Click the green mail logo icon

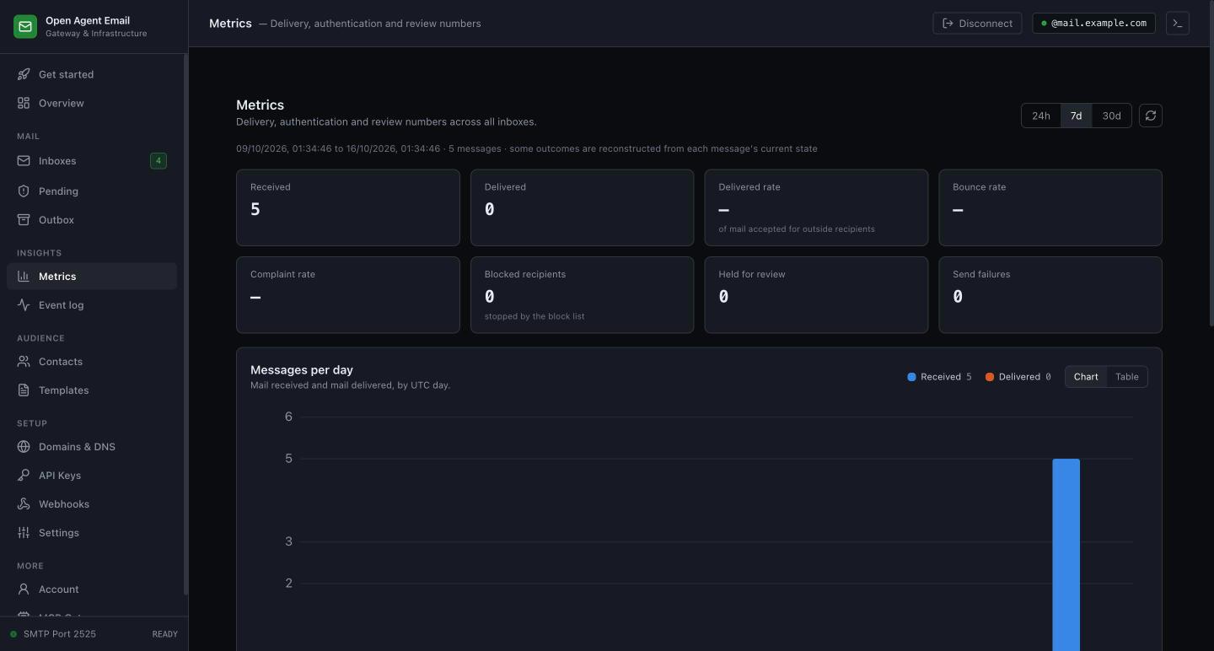pyautogui.click(x=25, y=27)
